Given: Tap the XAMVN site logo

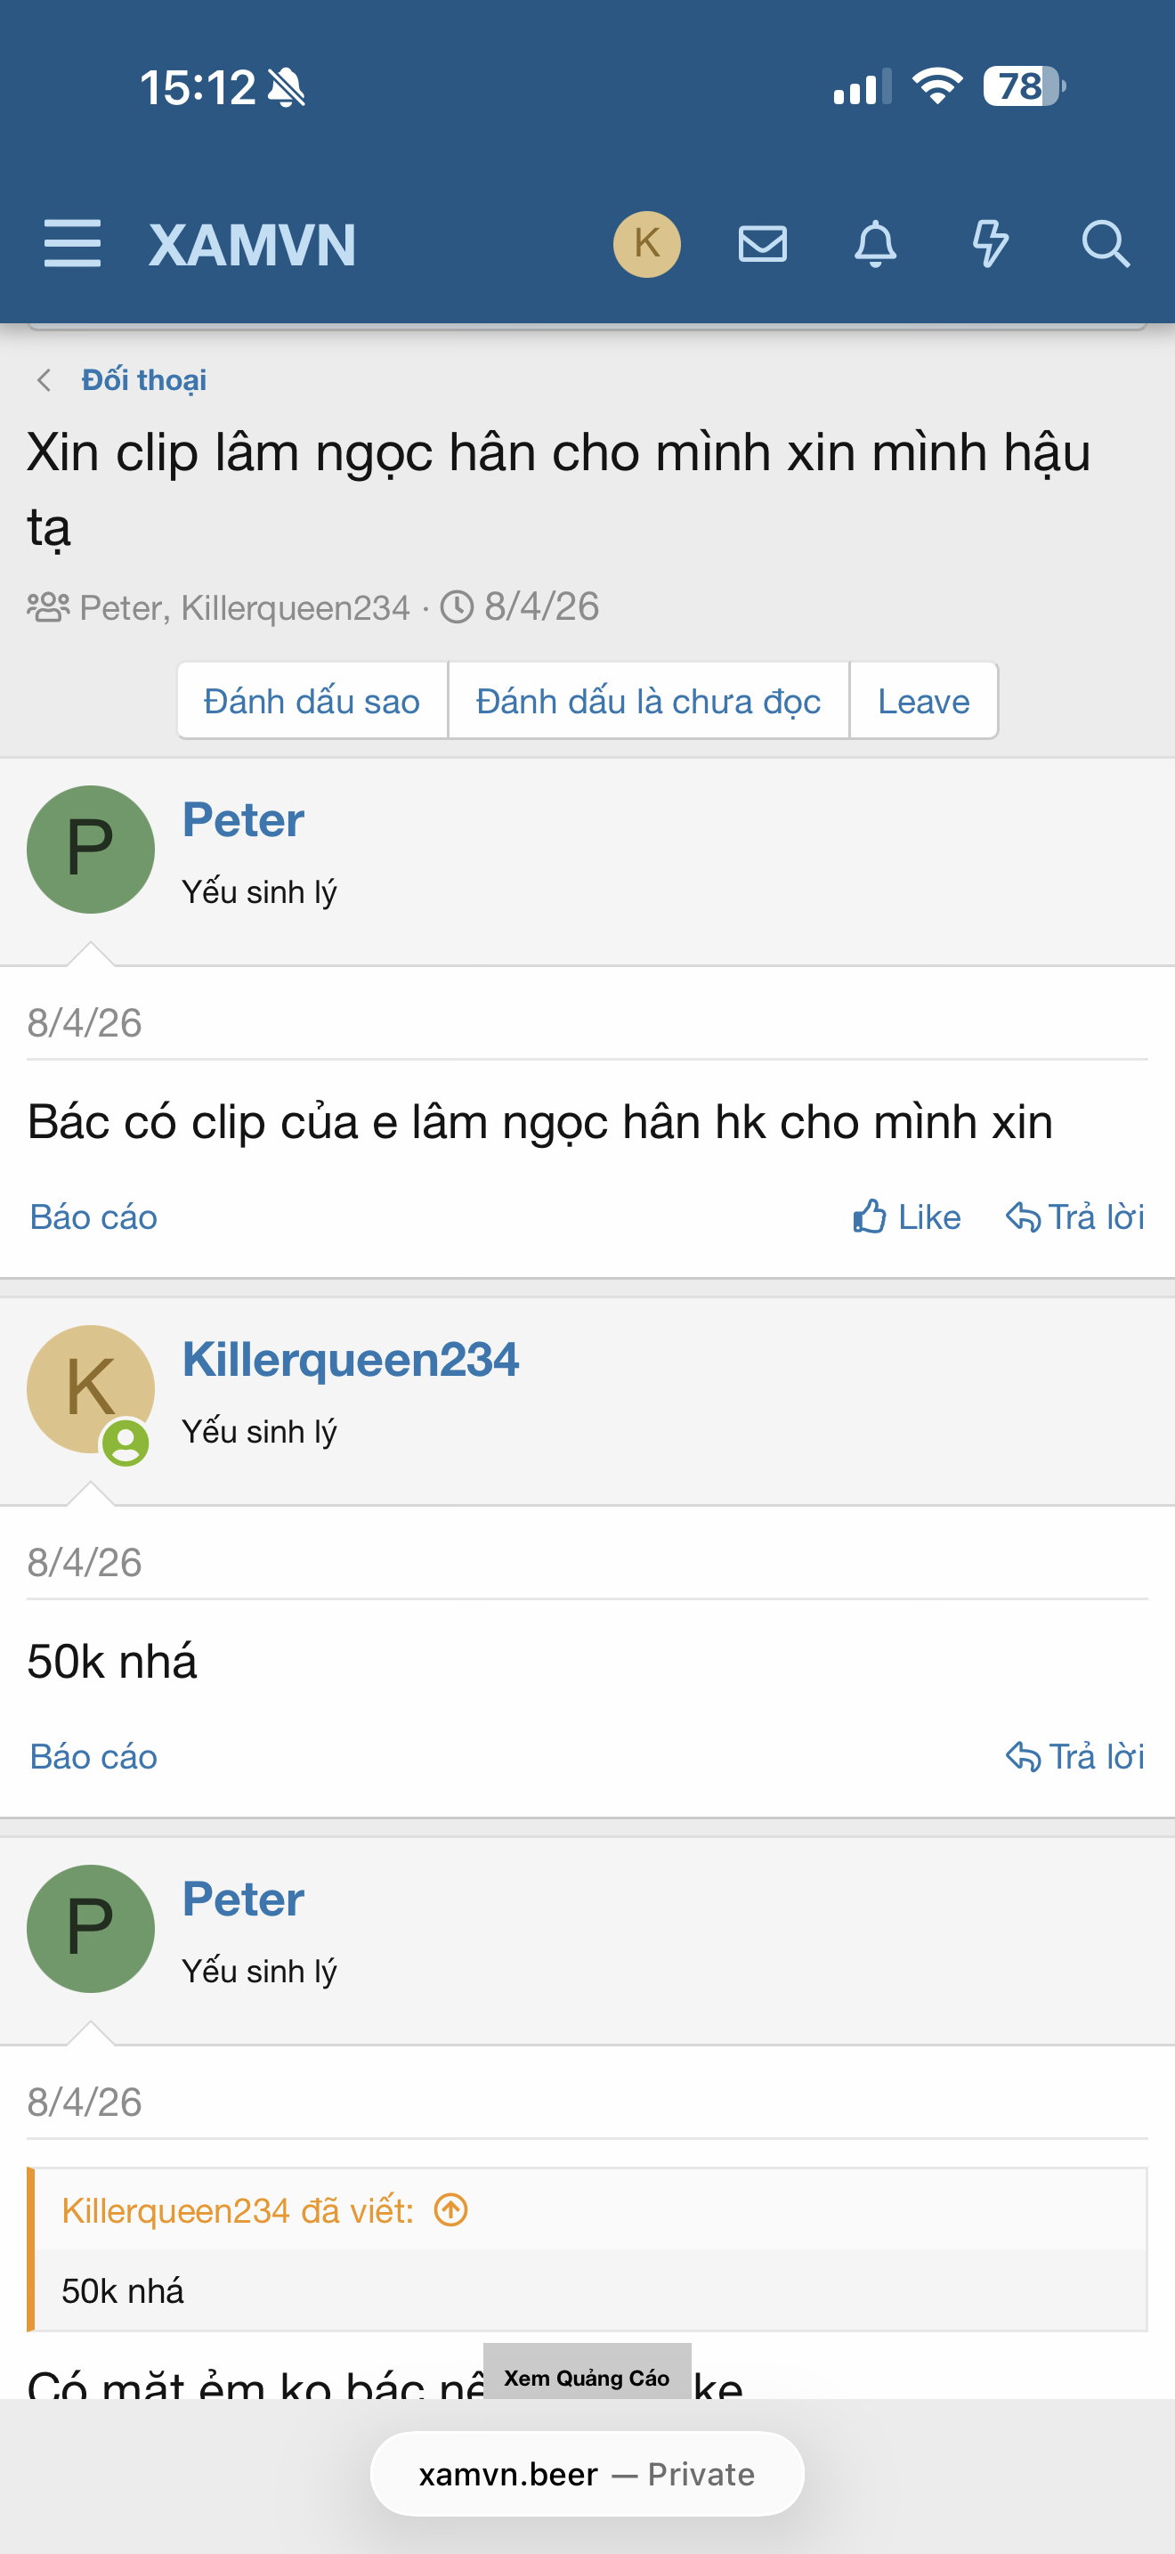Looking at the screenshot, I should click(x=252, y=244).
